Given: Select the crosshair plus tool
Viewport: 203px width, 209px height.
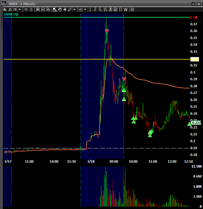Looking at the screenshot, I should (65, 9).
